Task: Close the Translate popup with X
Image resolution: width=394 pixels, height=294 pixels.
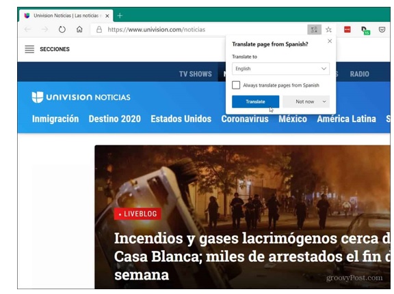Action: click(x=330, y=41)
